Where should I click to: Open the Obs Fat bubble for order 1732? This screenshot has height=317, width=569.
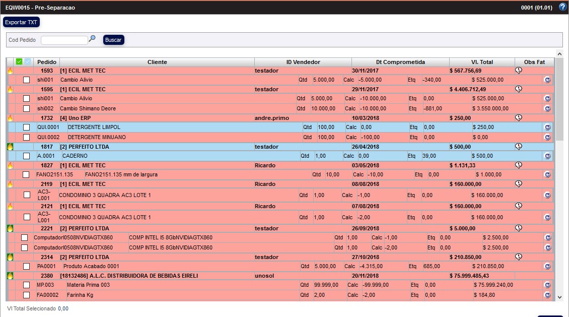click(x=519, y=118)
